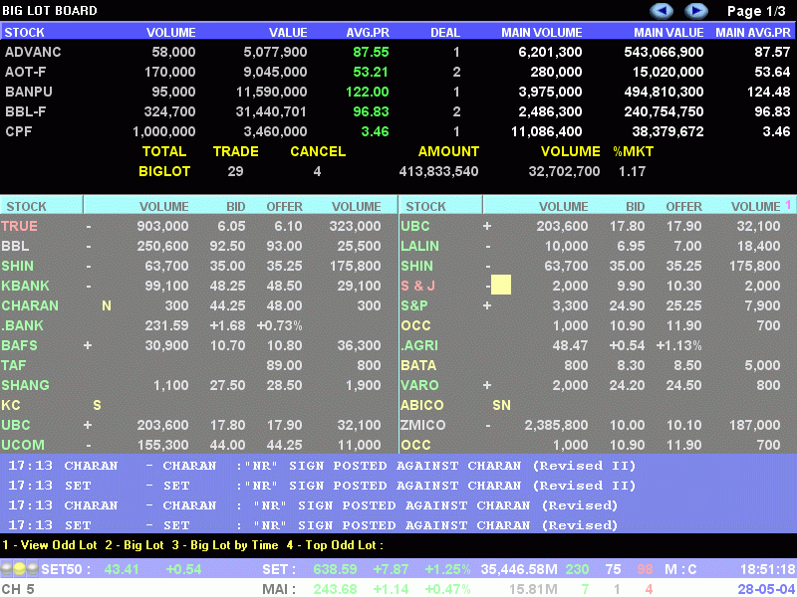Screen dimensions: 797x597
Task: Select the UCOM stock row
Action: (x=198, y=445)
